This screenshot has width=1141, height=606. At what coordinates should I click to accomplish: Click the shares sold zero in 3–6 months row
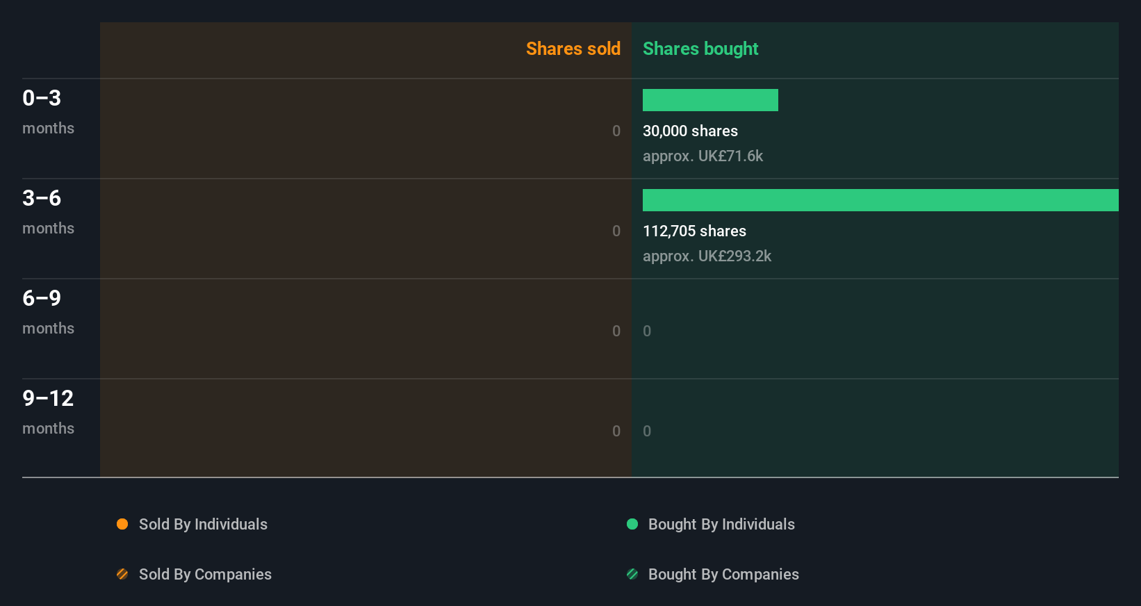616,231
